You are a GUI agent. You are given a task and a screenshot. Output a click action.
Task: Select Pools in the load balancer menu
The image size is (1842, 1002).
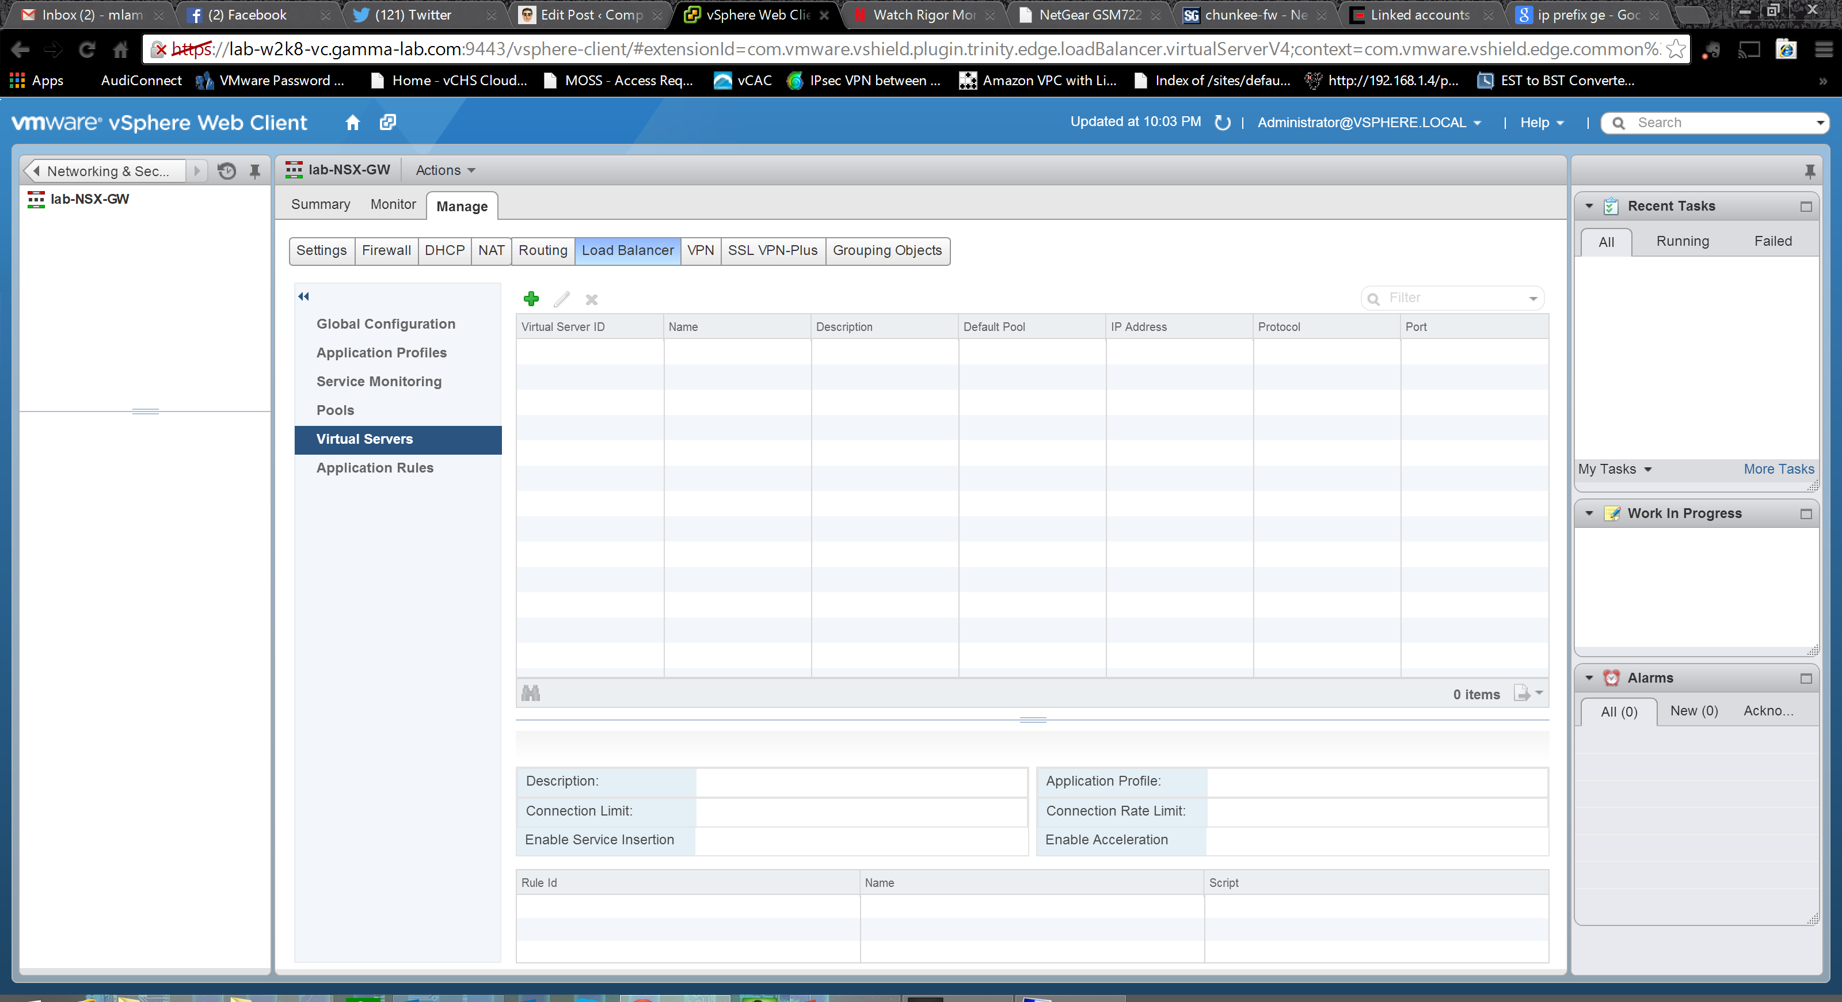click(336, 410)
